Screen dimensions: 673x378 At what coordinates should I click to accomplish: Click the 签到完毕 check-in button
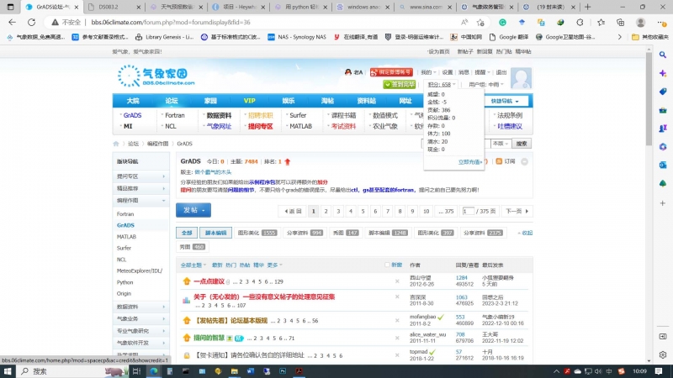(x=400, y=84)
